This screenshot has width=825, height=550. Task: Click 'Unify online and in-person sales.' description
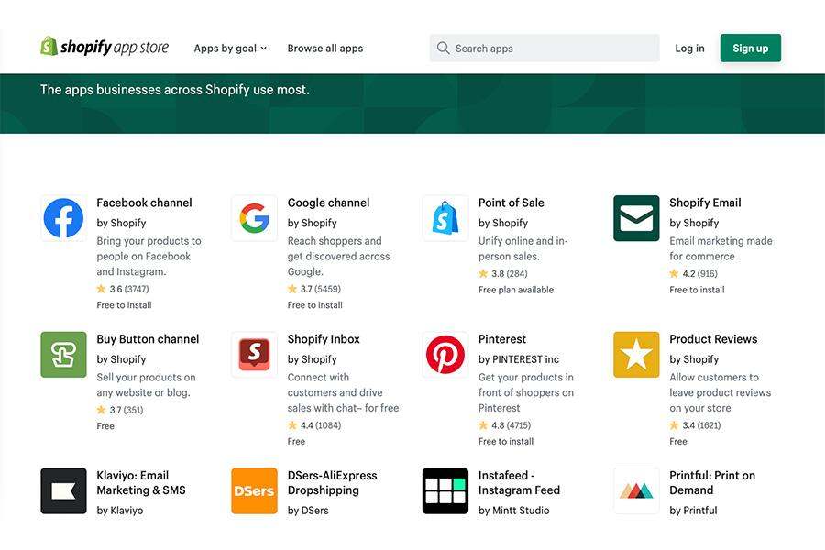coord(523,248)
